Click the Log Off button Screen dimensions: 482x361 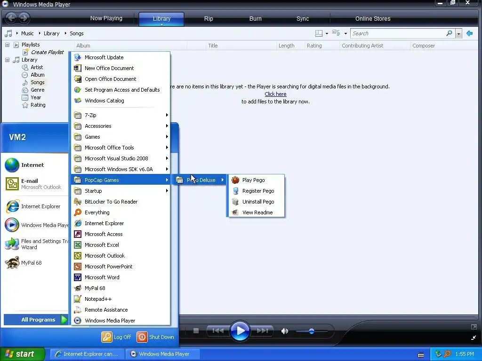(x=116, y=337)
